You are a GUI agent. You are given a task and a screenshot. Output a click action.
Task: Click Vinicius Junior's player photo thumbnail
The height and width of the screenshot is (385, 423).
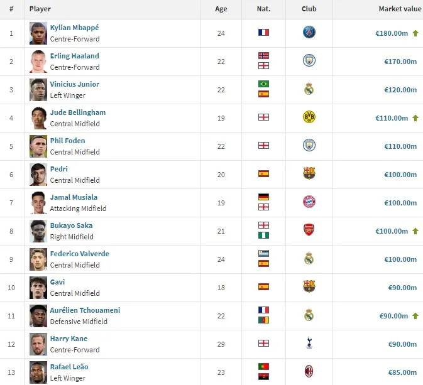coord(38,90)
